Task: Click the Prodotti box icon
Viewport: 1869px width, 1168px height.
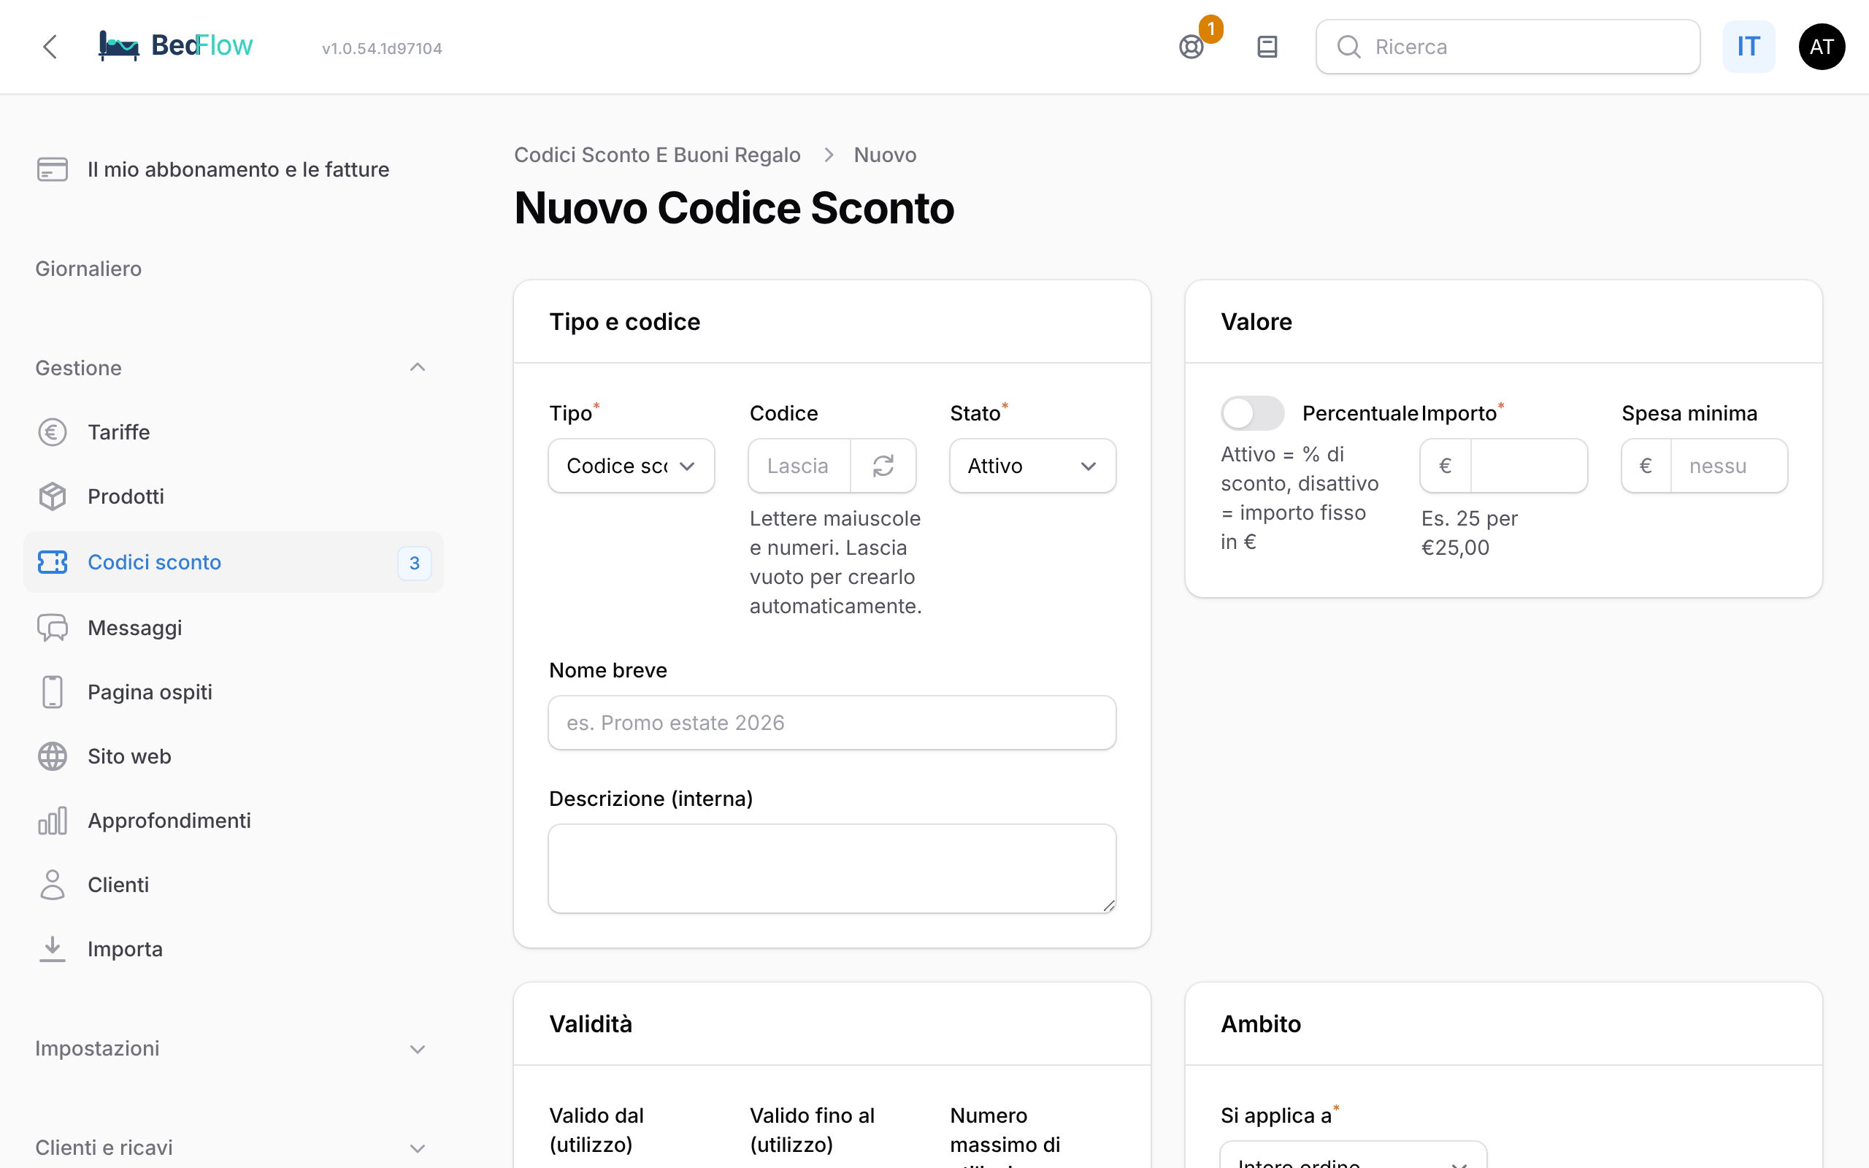Action: click(x=53, y=496)
